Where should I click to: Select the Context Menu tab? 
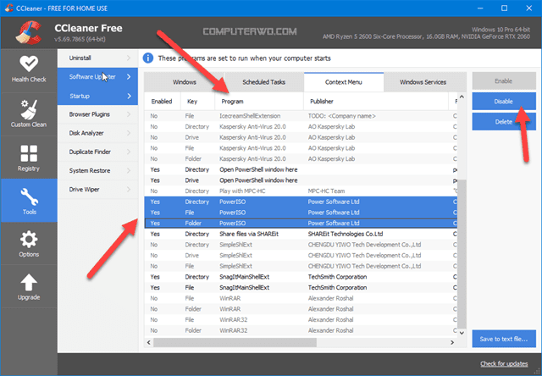coord(344,82)
